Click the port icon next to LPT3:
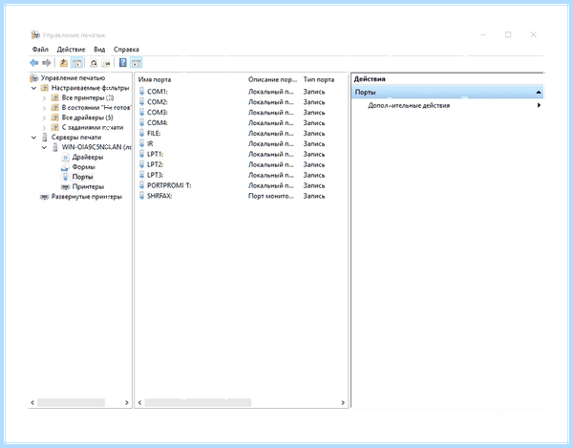This screenshot has width=573, height=448. tap(141, 175)
